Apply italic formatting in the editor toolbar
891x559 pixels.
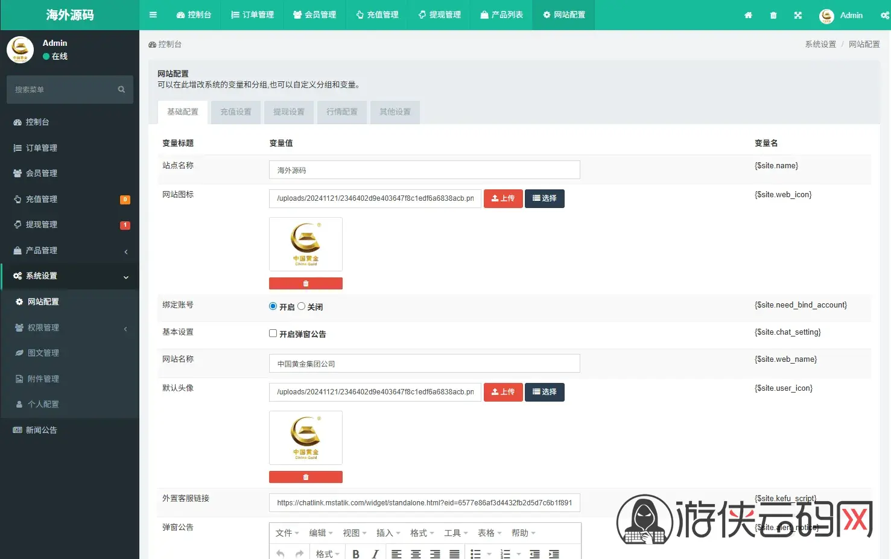pyautogui.click(x=375, y=554)
